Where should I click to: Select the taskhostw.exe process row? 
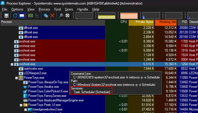pyautogui.click(x=99, y=69)
